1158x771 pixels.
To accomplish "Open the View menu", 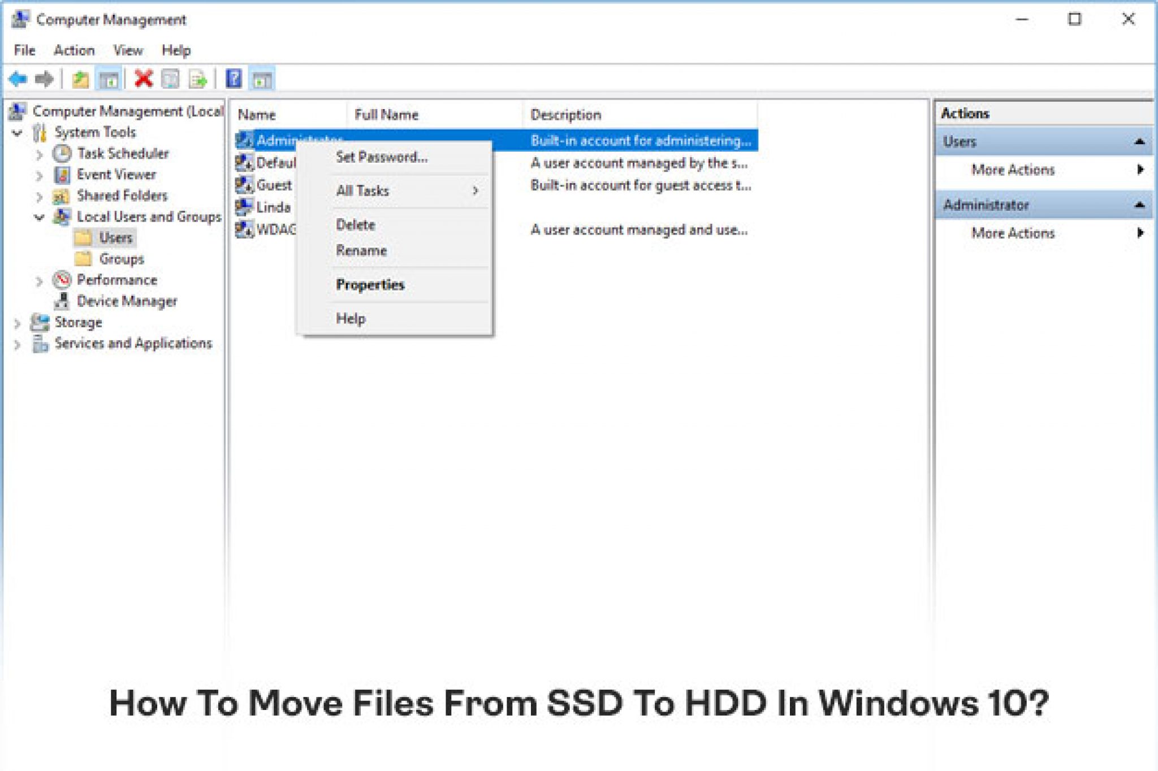I will click(x=128, y=50).
